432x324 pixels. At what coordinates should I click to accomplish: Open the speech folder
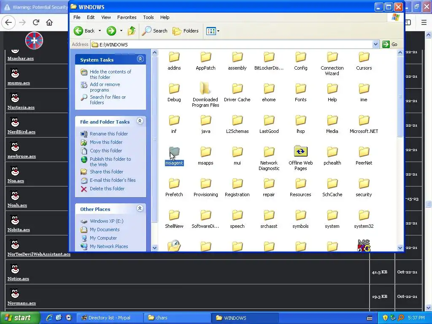tap(237, 219)
